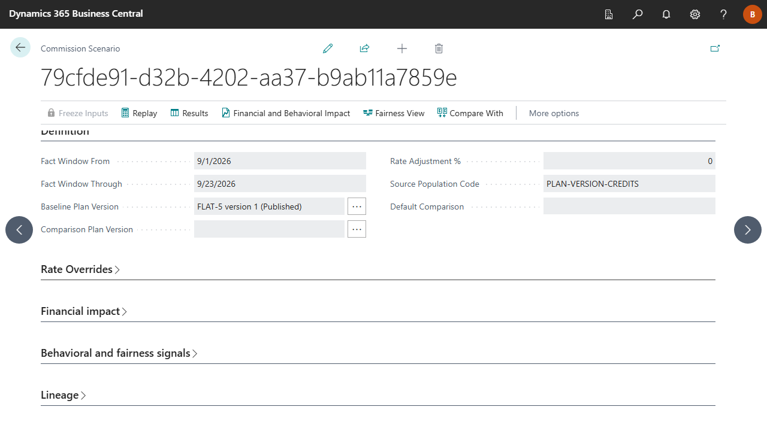
Task: Go back using the back arrow
Action: click(20, 47)
